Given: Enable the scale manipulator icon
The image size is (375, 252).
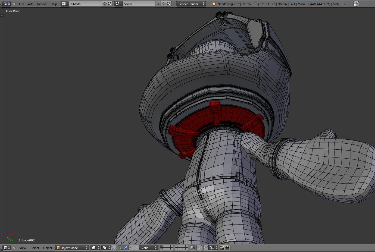Looking at the screenshot, I should 137,248.
